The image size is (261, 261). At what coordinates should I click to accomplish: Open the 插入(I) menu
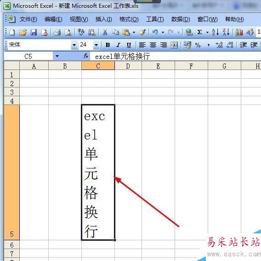pyautogui.click(x=103, y=19)
